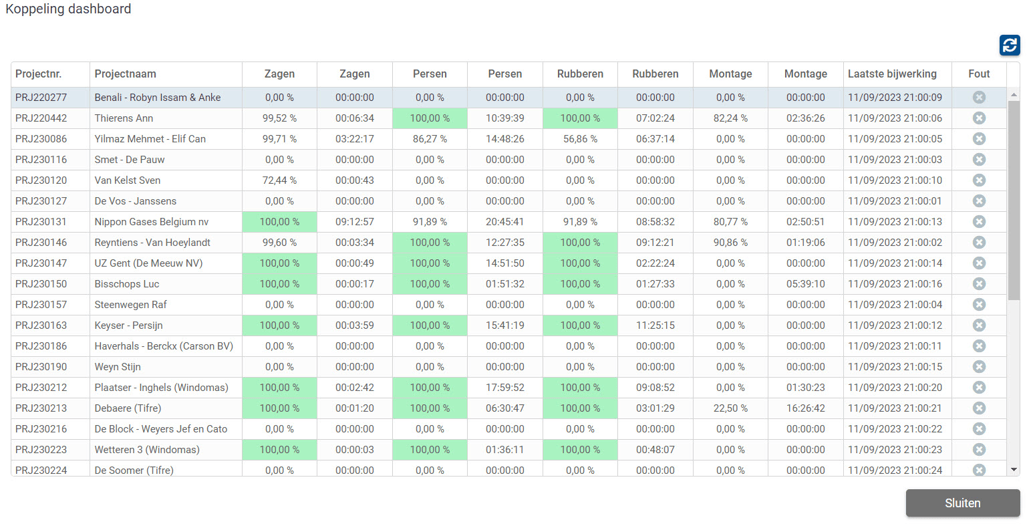The height and width of the screenshot is (528, 1031).
Task: Click project number PRJ230146
Action: click(x=41, y=243)
